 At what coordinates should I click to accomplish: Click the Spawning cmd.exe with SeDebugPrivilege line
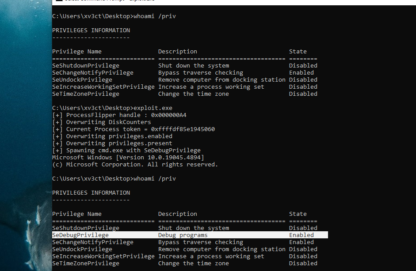pyautogui.click(x=126, y=151)
